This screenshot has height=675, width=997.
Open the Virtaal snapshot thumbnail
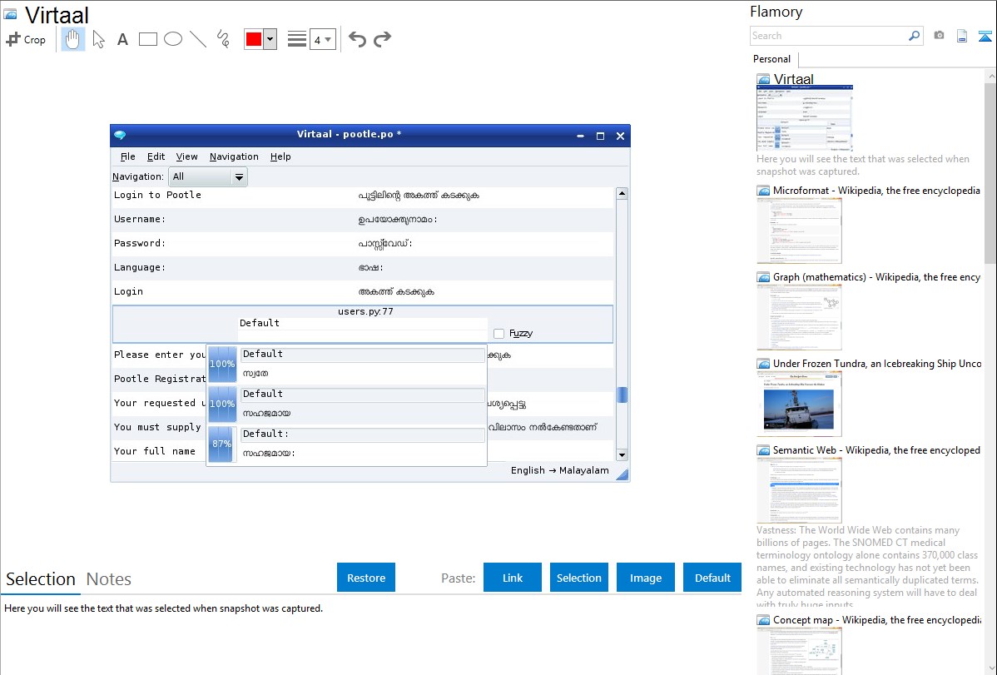[804, 119]
